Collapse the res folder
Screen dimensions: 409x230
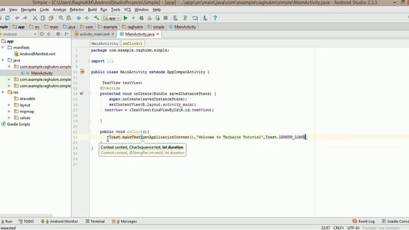[3, 92]
